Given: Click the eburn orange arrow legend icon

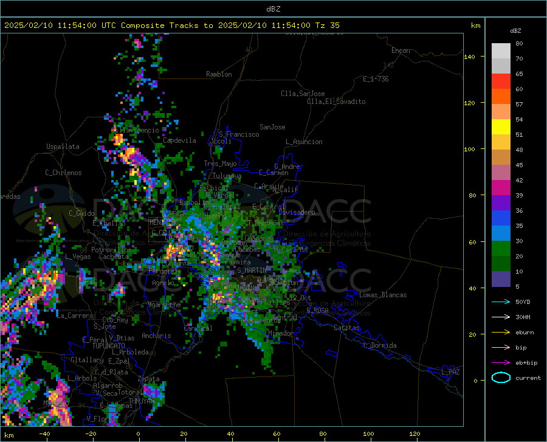Looking at the screenshot, I should [x=501, y=332].
